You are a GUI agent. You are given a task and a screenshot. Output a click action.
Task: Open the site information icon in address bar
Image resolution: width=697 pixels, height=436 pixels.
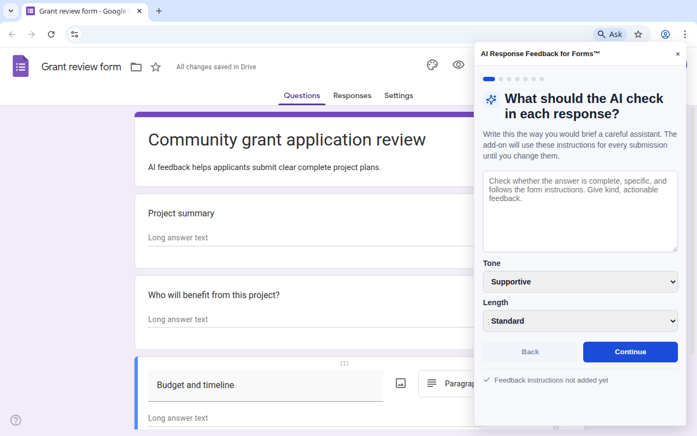75,34
